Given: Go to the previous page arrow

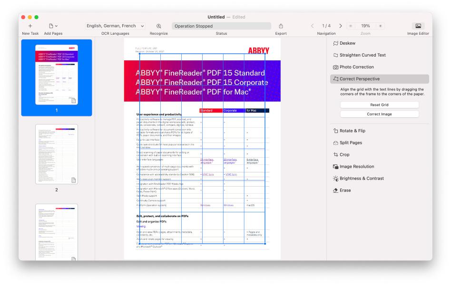Looking at the screenshot, I should tap(313, 26).
